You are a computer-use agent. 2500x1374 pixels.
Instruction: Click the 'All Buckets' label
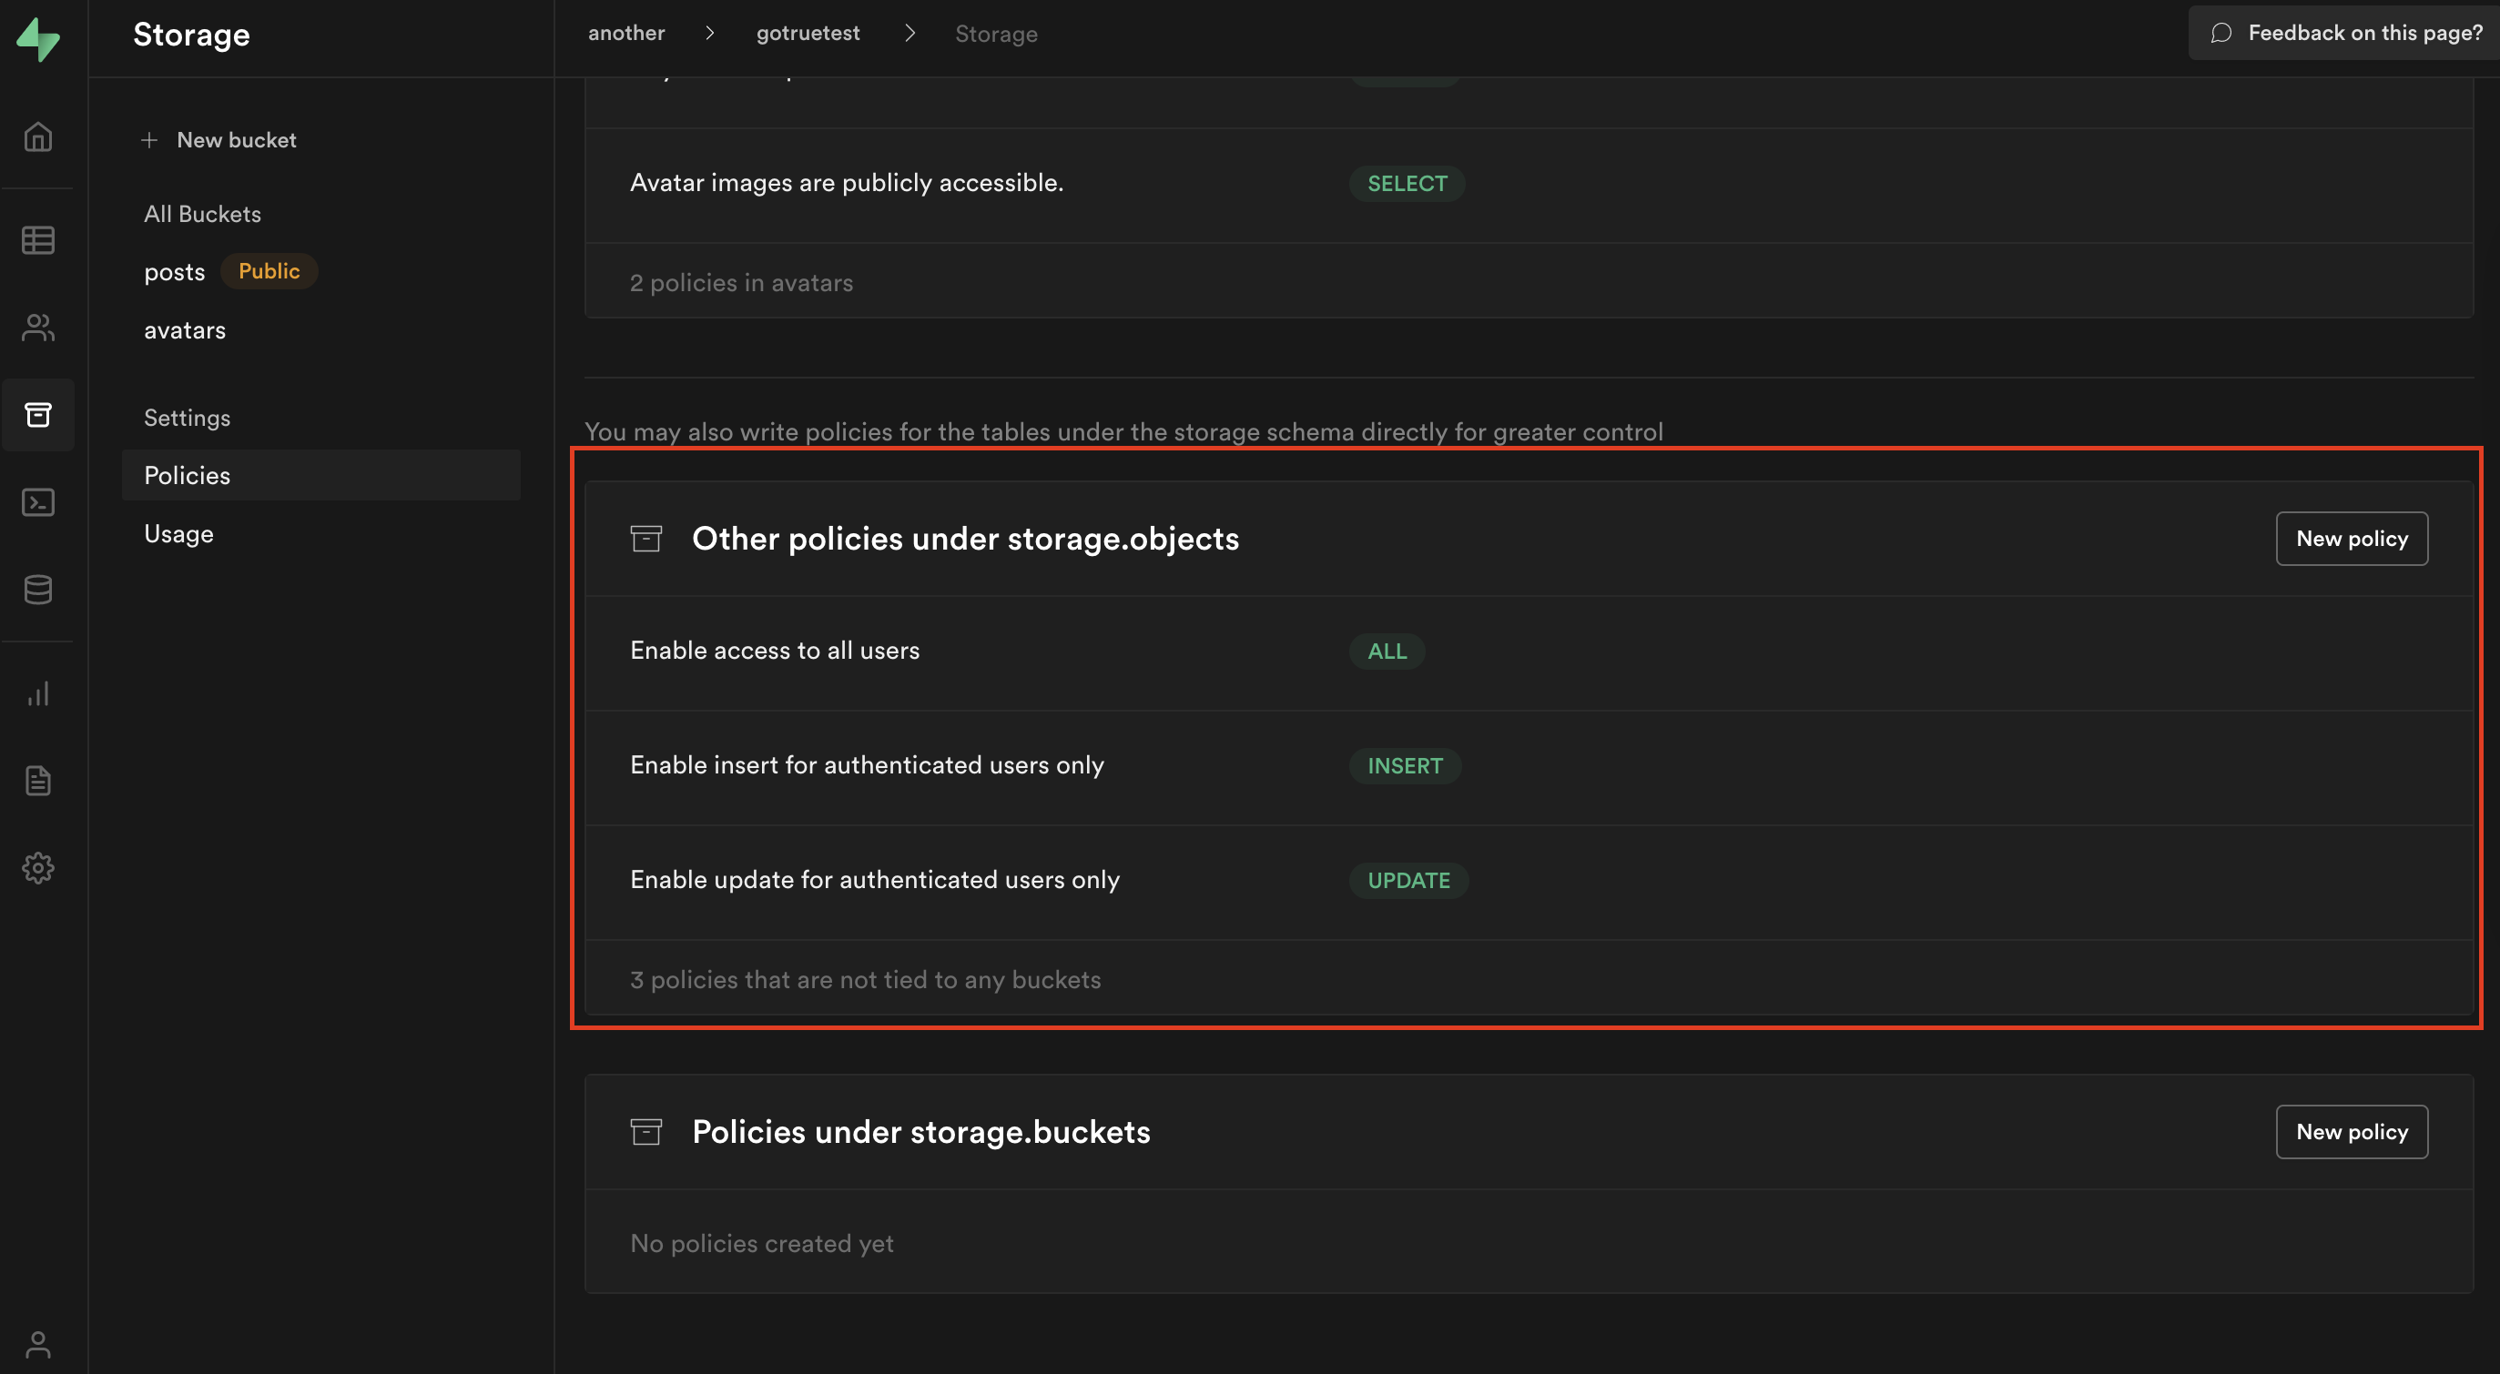click(x=202, y=213)
